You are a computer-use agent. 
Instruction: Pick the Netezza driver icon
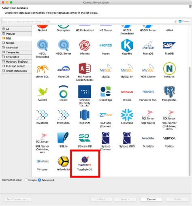(x=169, y=69)
